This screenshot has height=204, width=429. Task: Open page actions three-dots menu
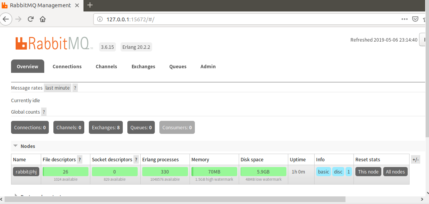[x=405, y=19]
